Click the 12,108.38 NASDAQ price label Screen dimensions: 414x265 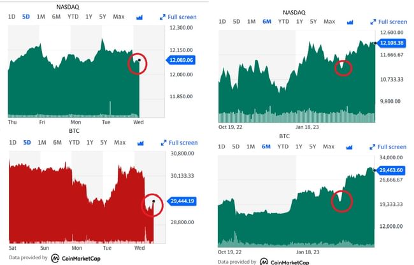tap(392, 43)
